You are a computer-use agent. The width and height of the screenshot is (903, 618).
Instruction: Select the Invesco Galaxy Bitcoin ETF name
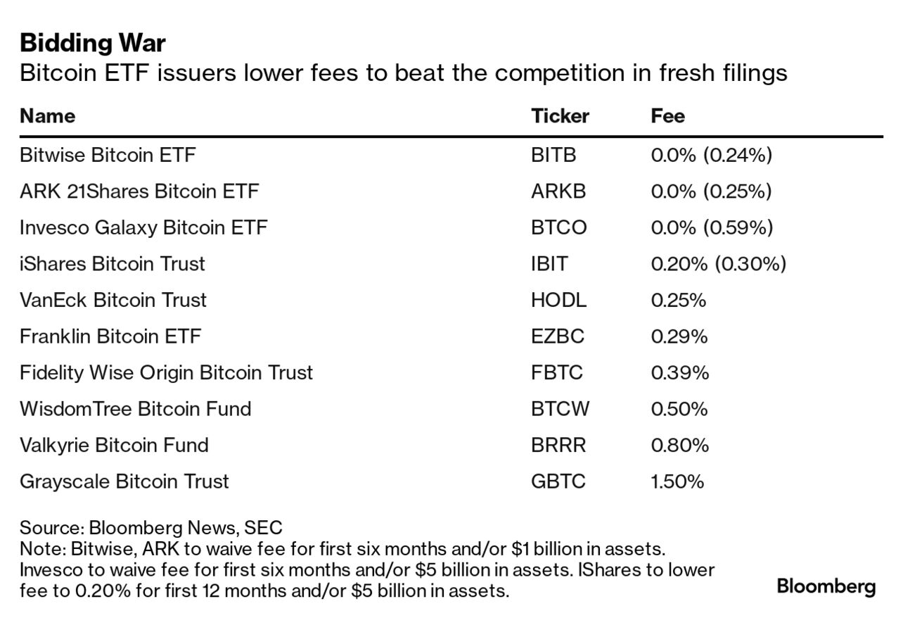click(143, 227)
